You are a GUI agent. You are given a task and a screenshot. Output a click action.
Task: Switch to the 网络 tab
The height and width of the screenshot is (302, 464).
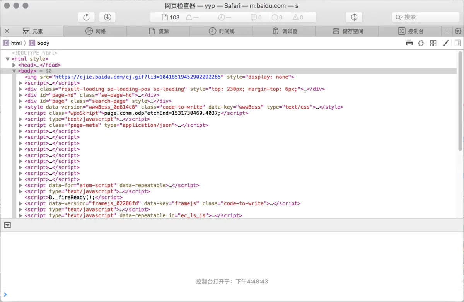tap(95, 31)
